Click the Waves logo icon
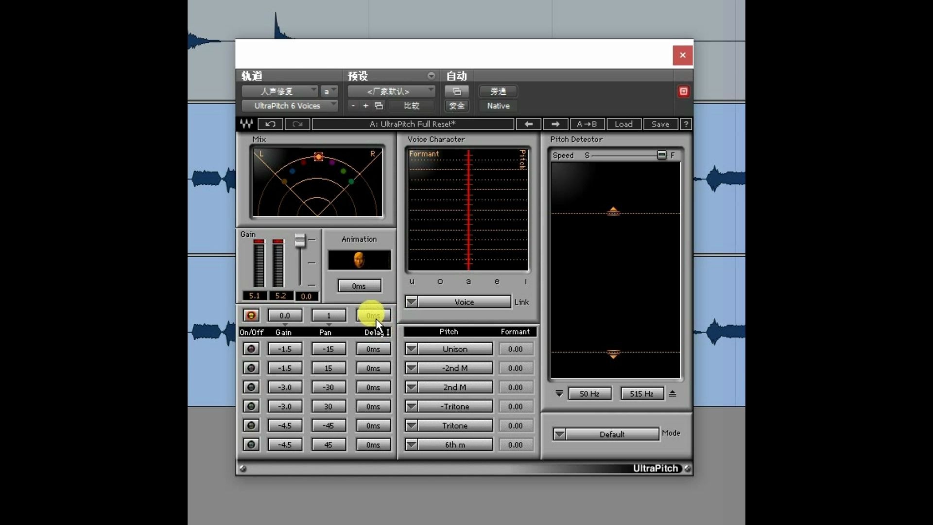 coord(246,124)
